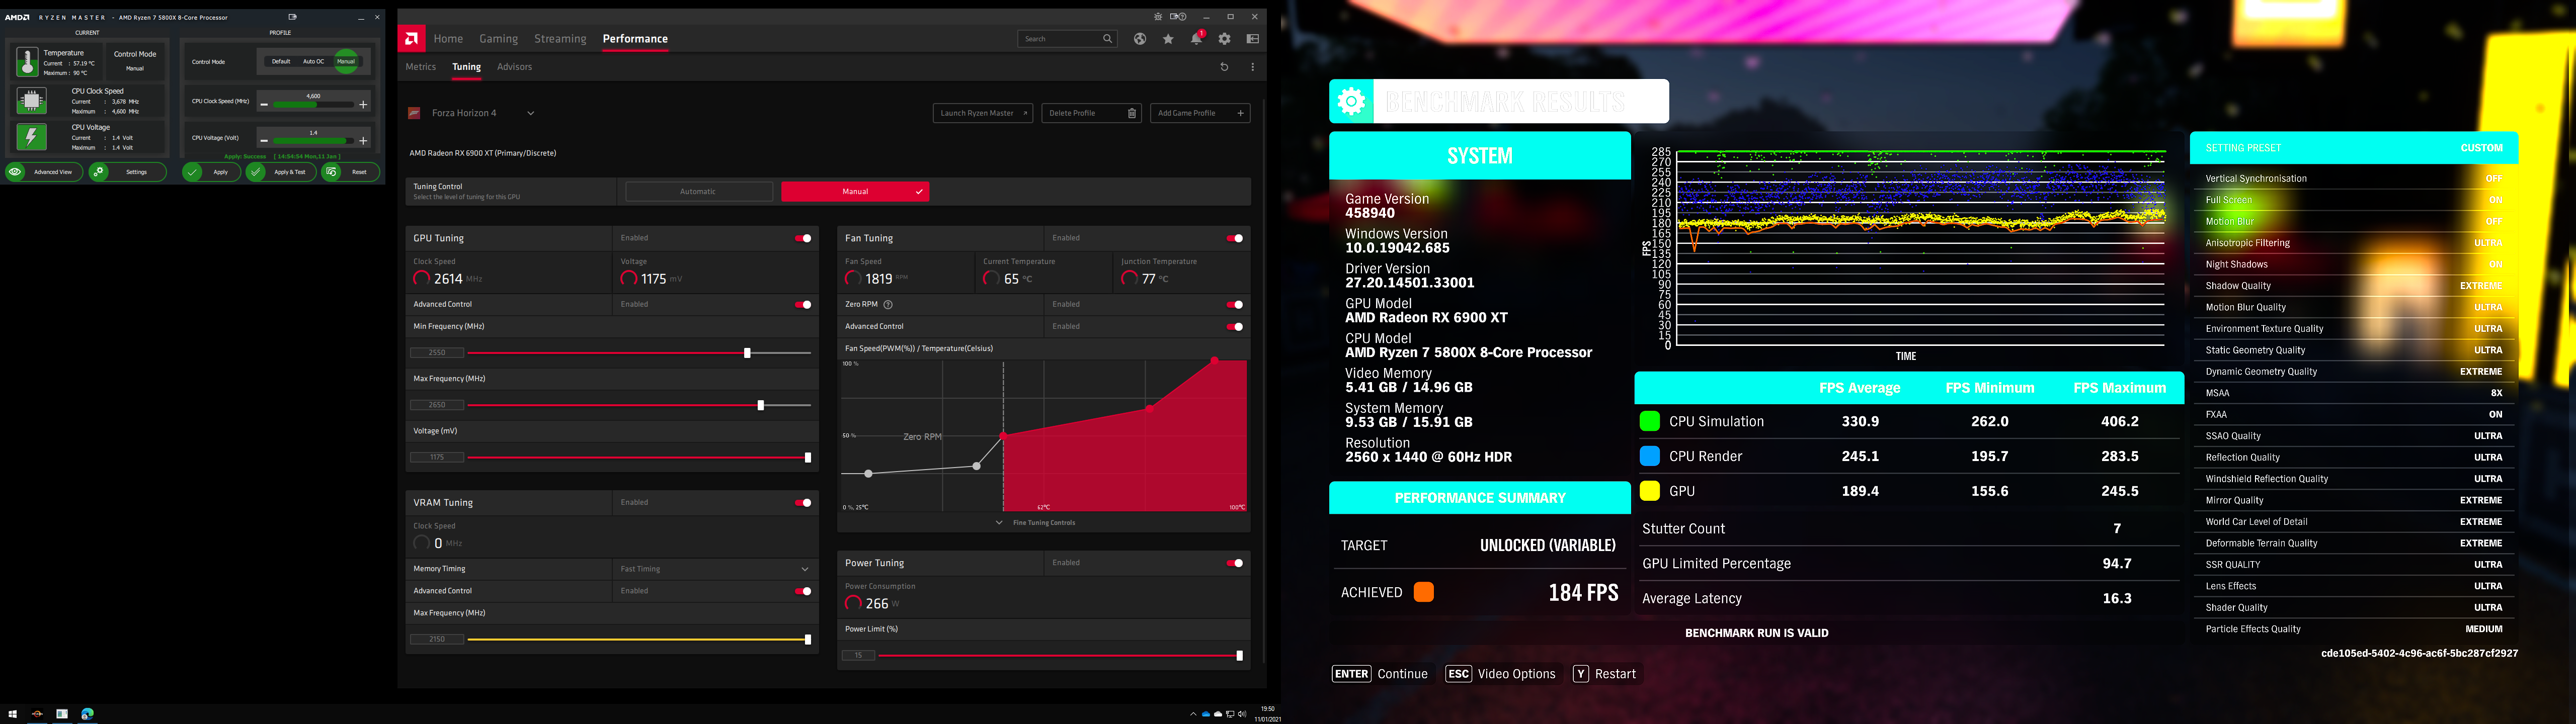Click the volume icon in system tray
The image size is (2576, 724).
(1242, 714)
